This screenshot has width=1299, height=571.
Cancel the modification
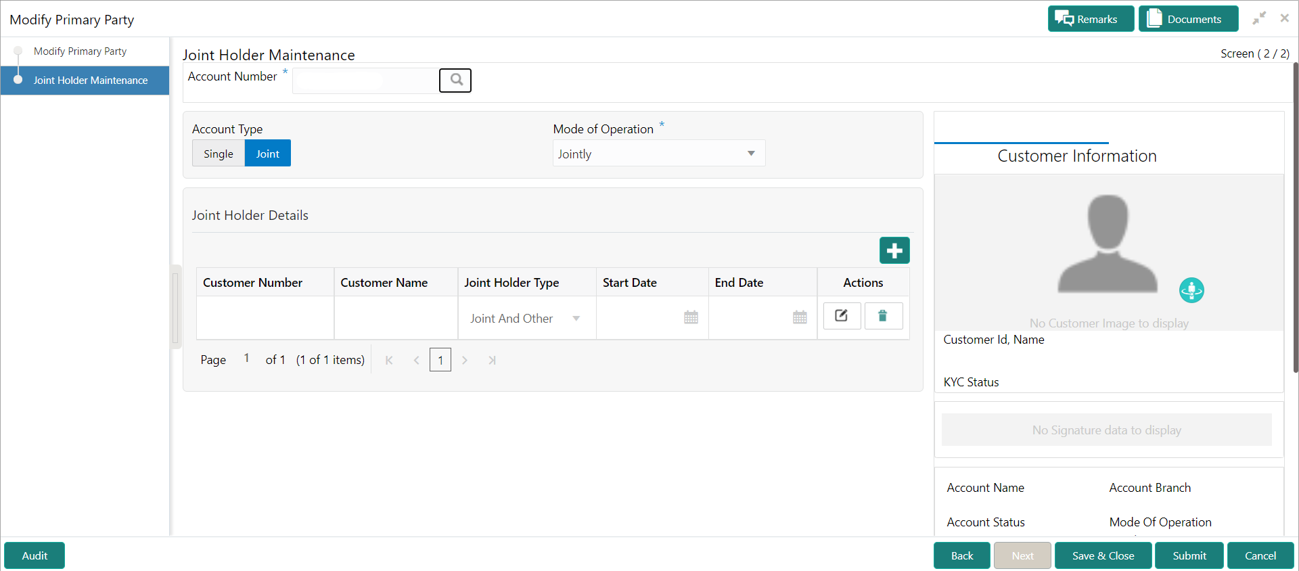click(1260, 555)
